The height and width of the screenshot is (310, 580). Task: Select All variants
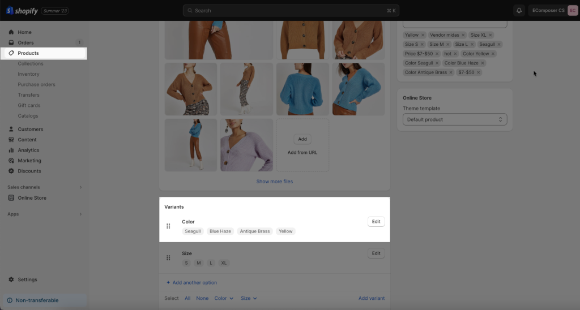(x=187, y=298)
